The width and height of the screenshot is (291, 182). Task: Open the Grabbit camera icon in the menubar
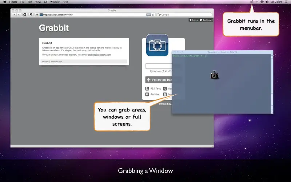pyautogui.click(x=252, y=2)
